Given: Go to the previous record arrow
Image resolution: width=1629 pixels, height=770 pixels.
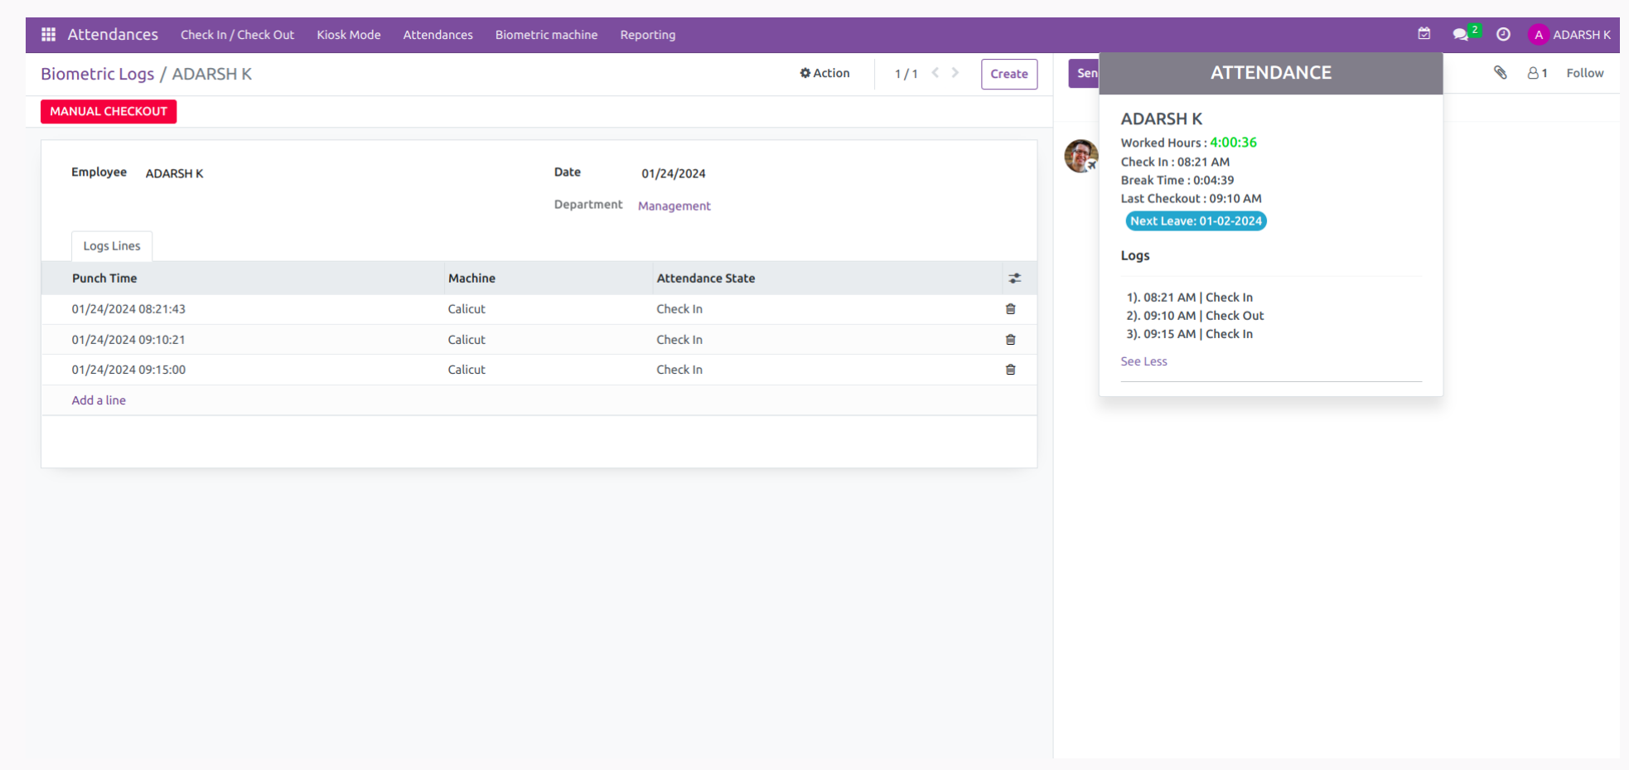Looking at the screenshot, I should tap(935, 73).
